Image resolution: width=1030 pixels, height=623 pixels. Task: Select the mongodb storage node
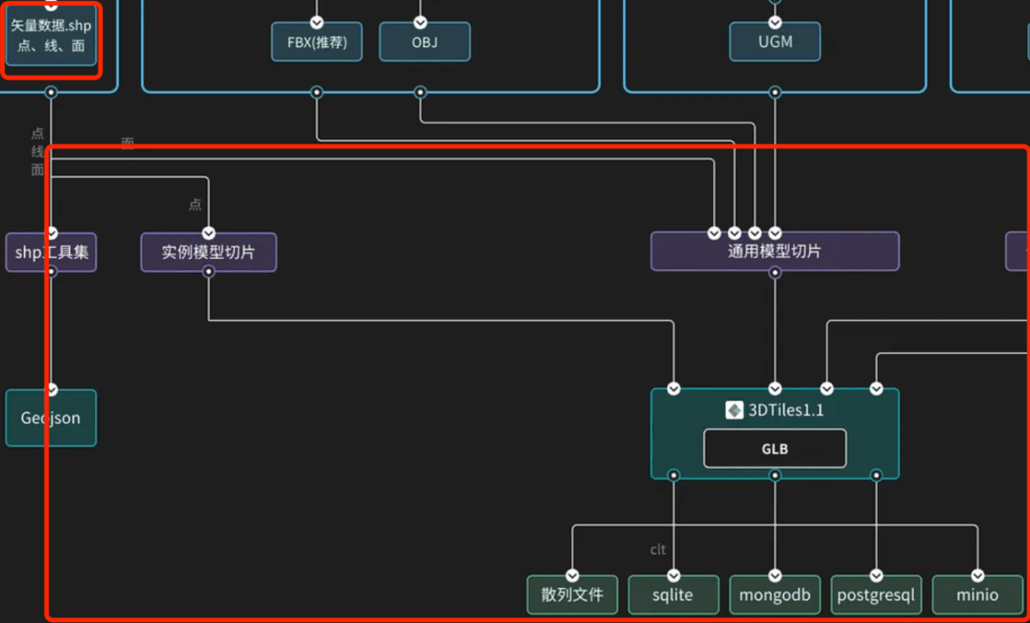pos(775,595)
